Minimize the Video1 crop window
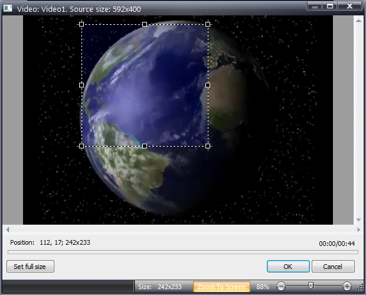366x295 pixels. 315,6
